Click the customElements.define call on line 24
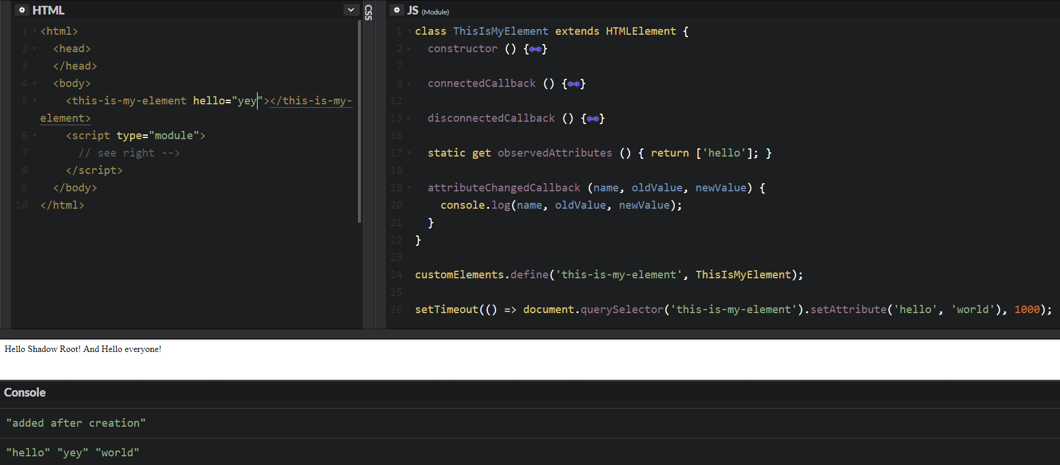The width and height of the screenshot is (1060, 465). point(609,275)
